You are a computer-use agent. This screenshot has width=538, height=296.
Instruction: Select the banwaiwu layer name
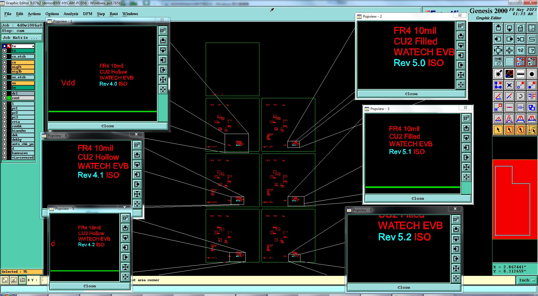23,153
